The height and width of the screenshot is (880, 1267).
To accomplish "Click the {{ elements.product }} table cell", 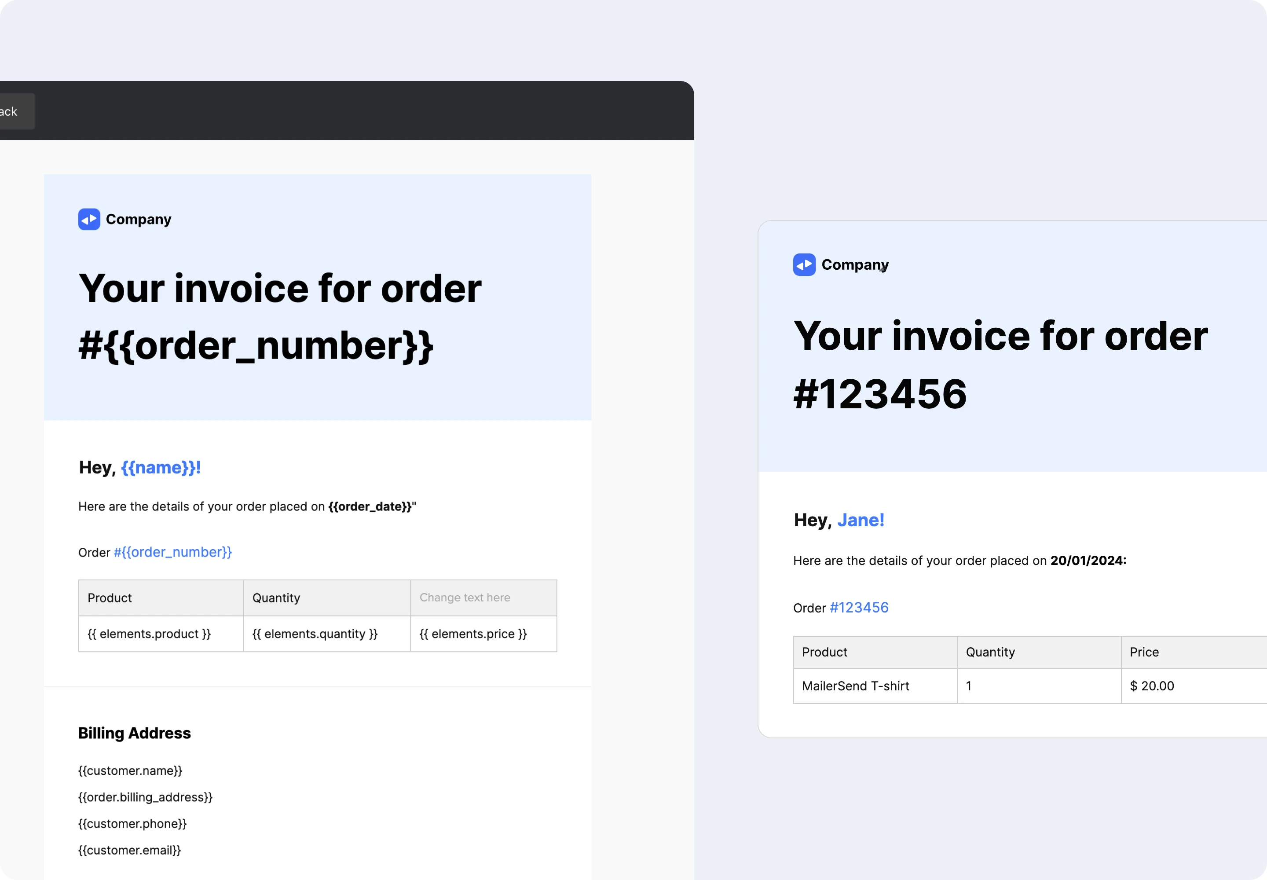I will point(161,634).
